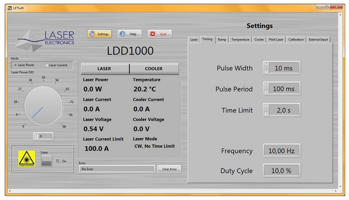Image resolution: width=349 pixels, height=200 pixels.
Task: Click the Clear Error button
Action: (x=169, y=169)
